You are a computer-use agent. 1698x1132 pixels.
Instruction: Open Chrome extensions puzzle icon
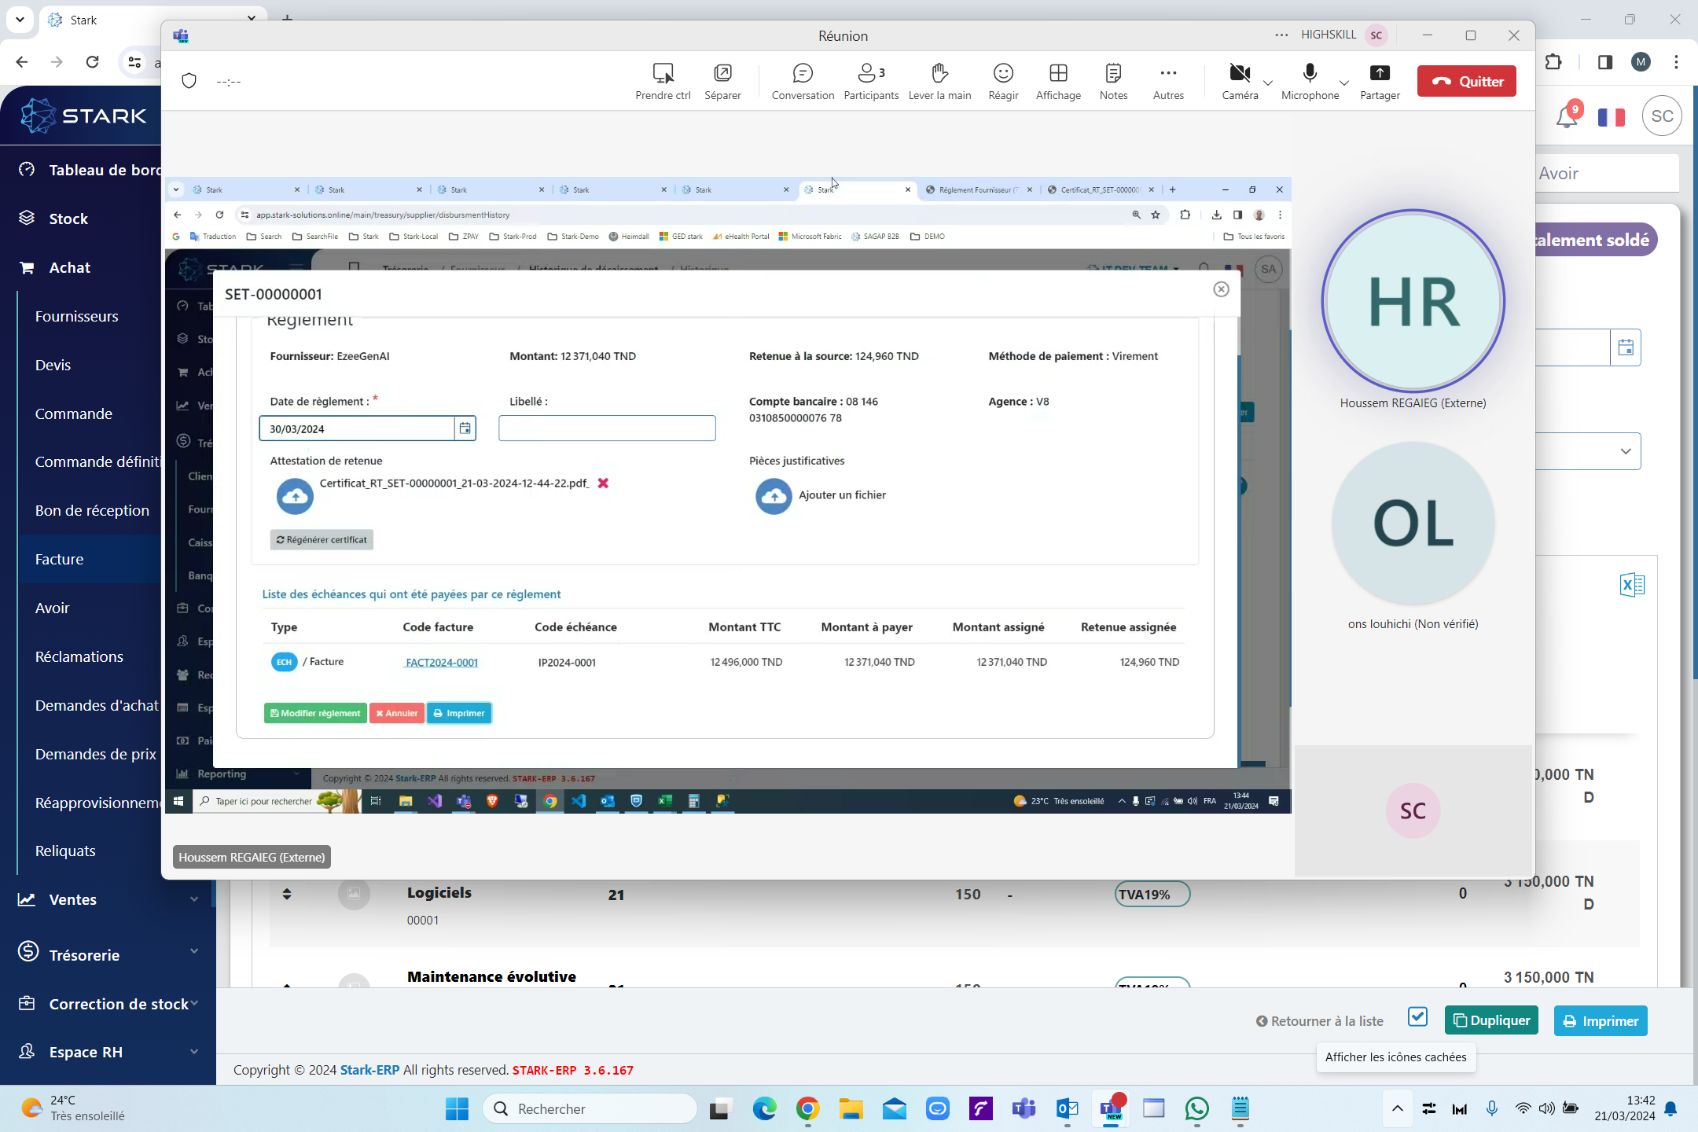(1553, 62)
